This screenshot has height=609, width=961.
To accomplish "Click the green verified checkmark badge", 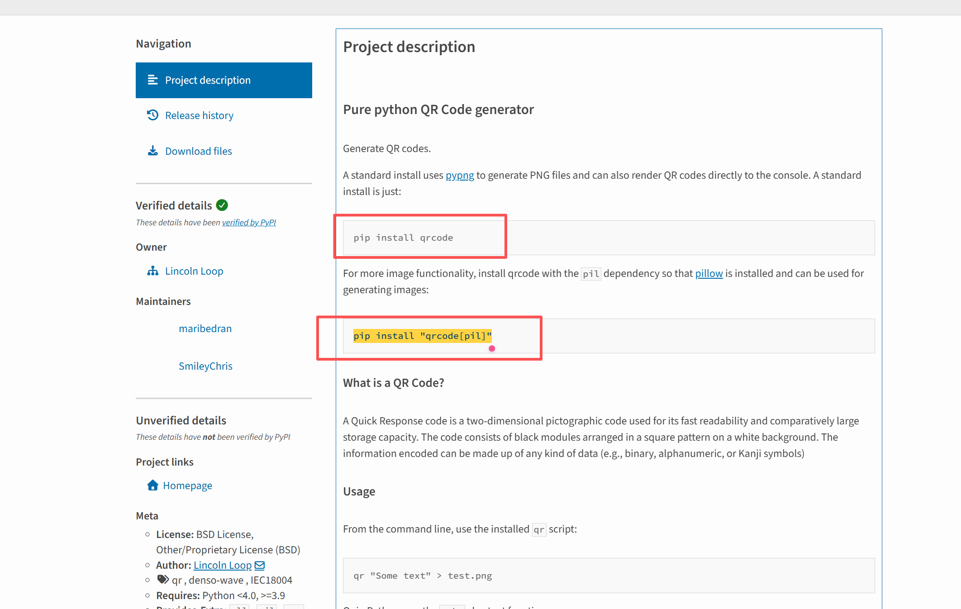I will click(222, 205).
